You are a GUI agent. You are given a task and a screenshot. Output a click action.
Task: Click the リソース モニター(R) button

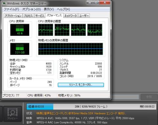(81, 85)
